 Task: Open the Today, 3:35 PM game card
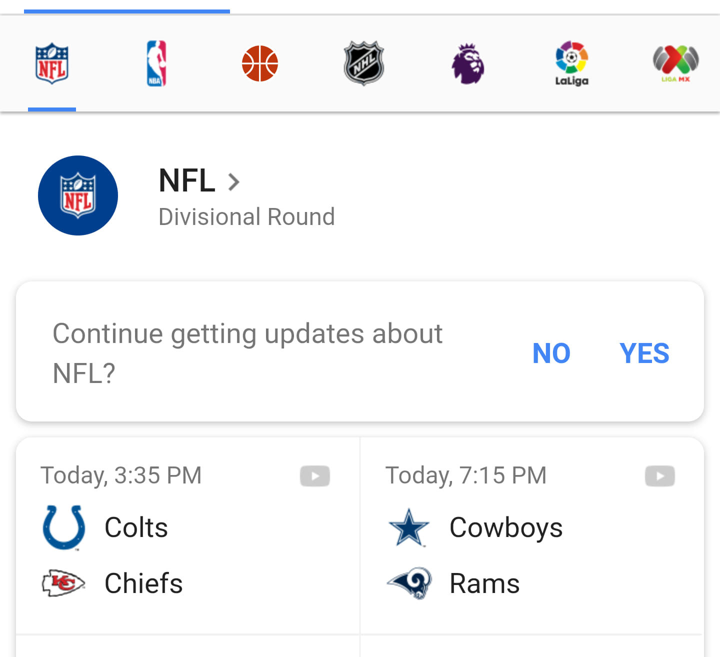pos(188,536)
